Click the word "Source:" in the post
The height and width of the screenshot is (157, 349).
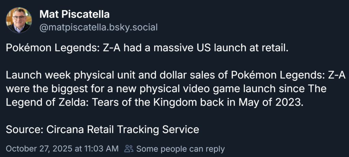21,129
